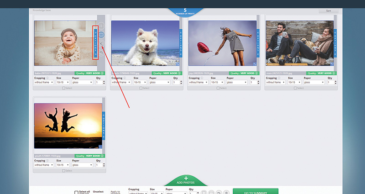365x194 pixels.
Task: Click the undo arrow beside the baby photo
Action: coord(101,52)
